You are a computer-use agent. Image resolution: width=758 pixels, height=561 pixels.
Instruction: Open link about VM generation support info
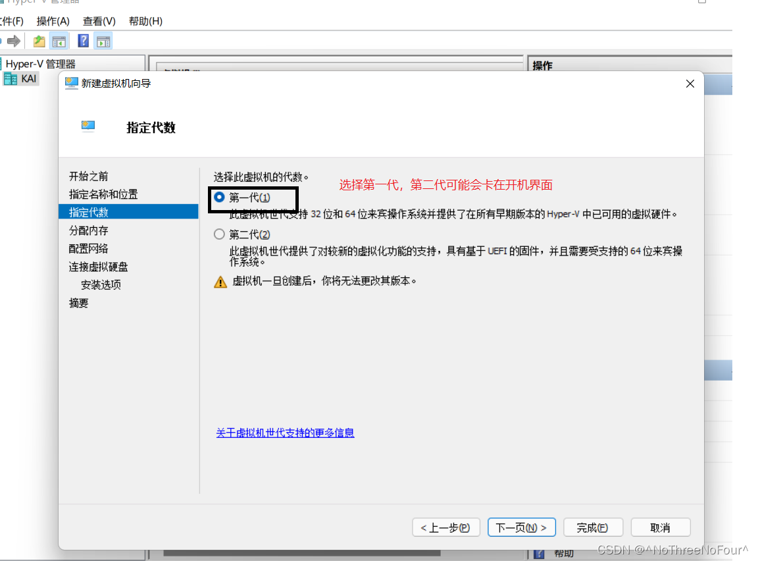pos(285,433)
